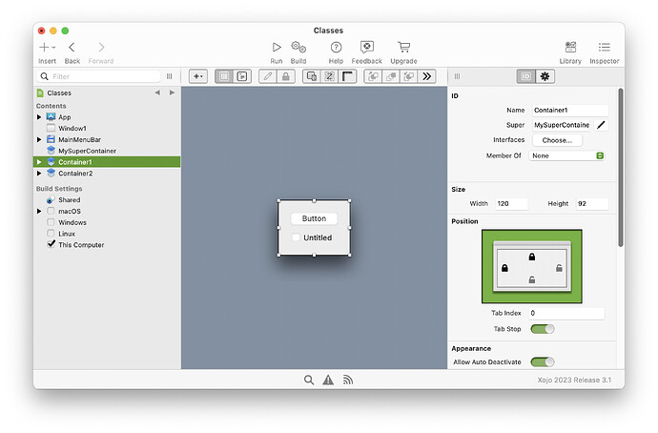
Task: Click the top lock in Position box
Action: [x=531, y=257]
